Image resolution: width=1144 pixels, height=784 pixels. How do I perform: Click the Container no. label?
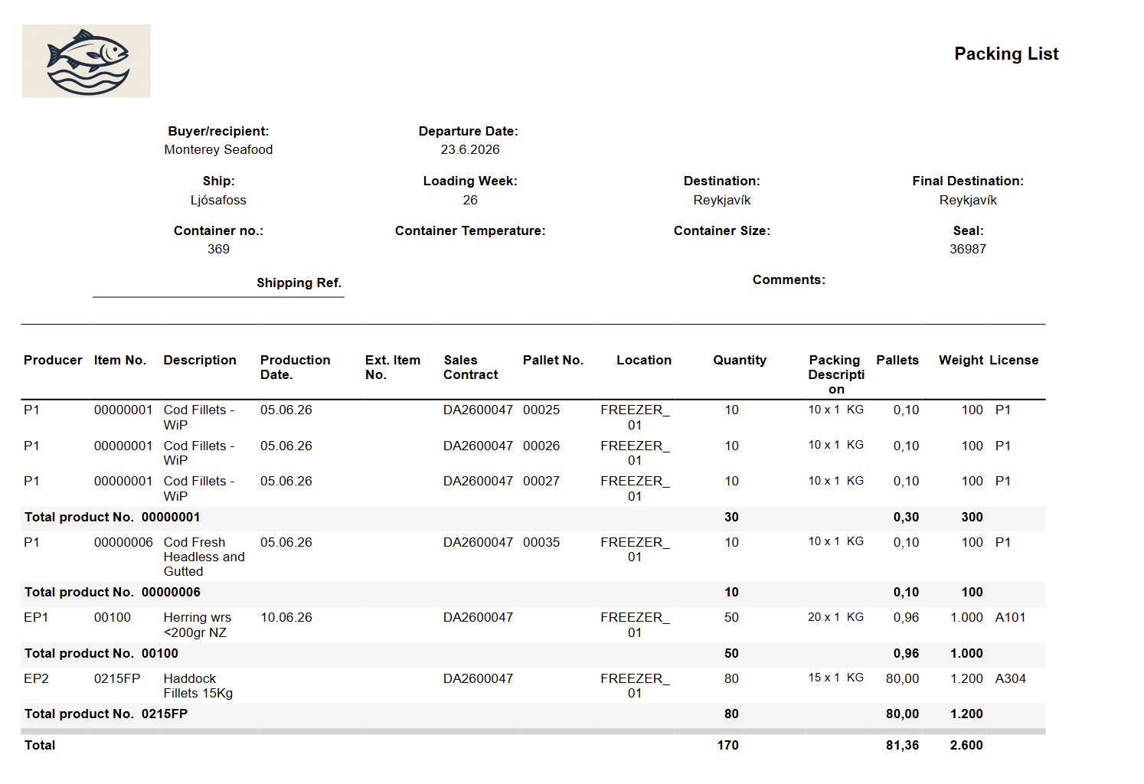click(218, 230)
